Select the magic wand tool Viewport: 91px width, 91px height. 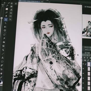(x=4, y=38)
